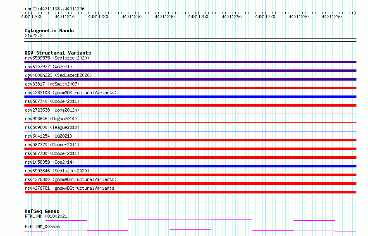Click ruler position 44311280

[x=299, y=17]
